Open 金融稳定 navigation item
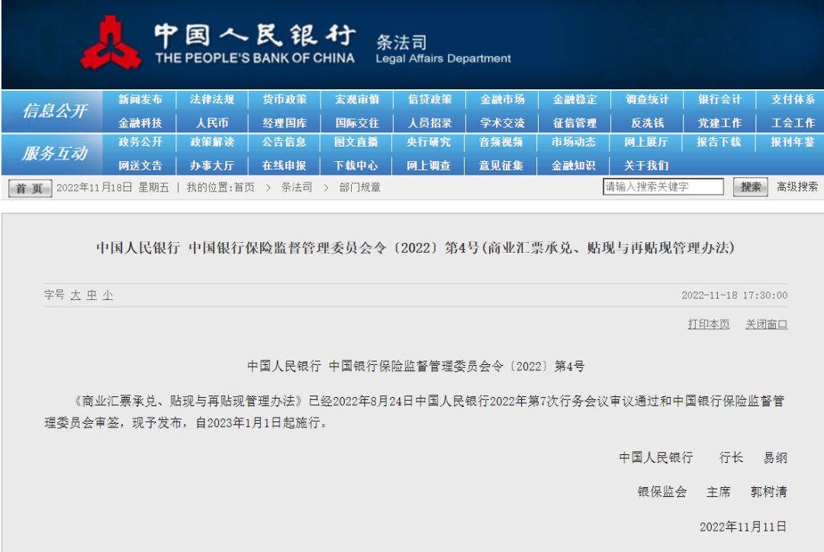Image resolution: width=824 pixels, height=552 pixels. (575, 99)
